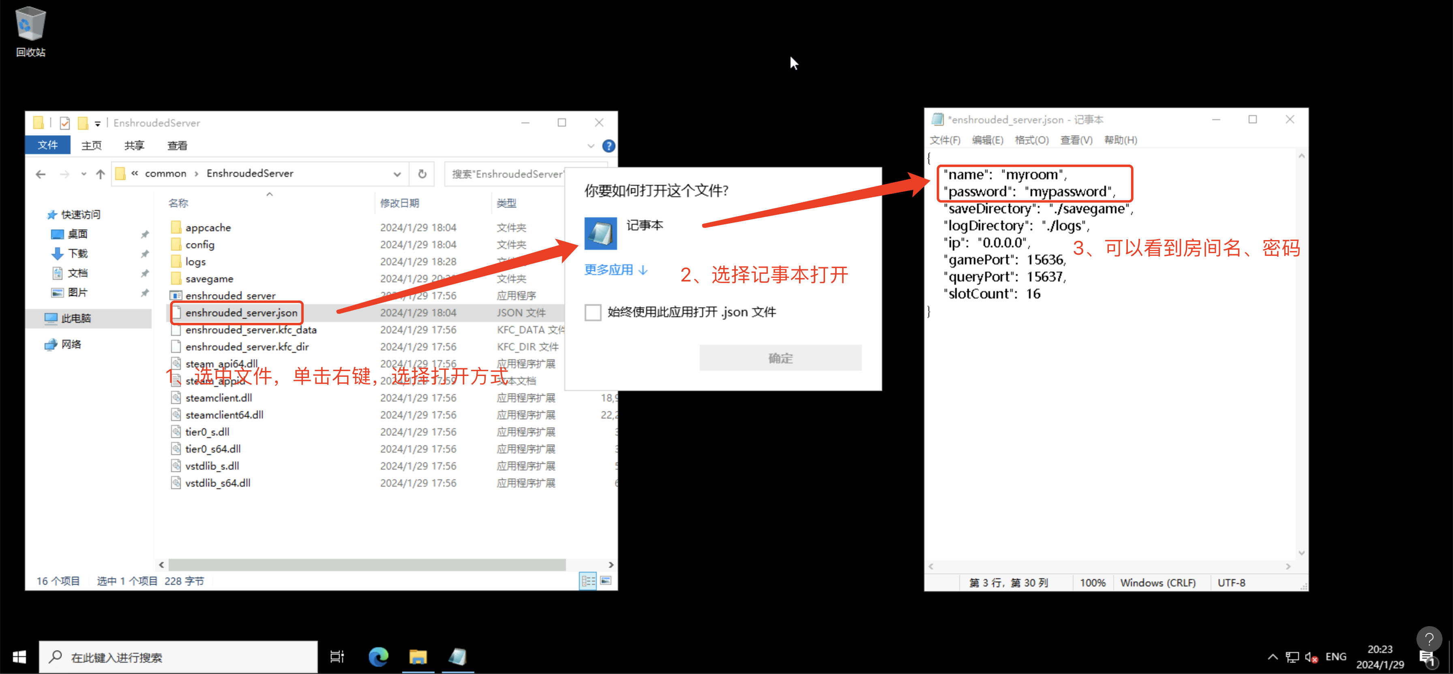Open Windows Start menu

pos(19,657)
